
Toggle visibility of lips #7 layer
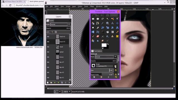(x=48, y=62)
